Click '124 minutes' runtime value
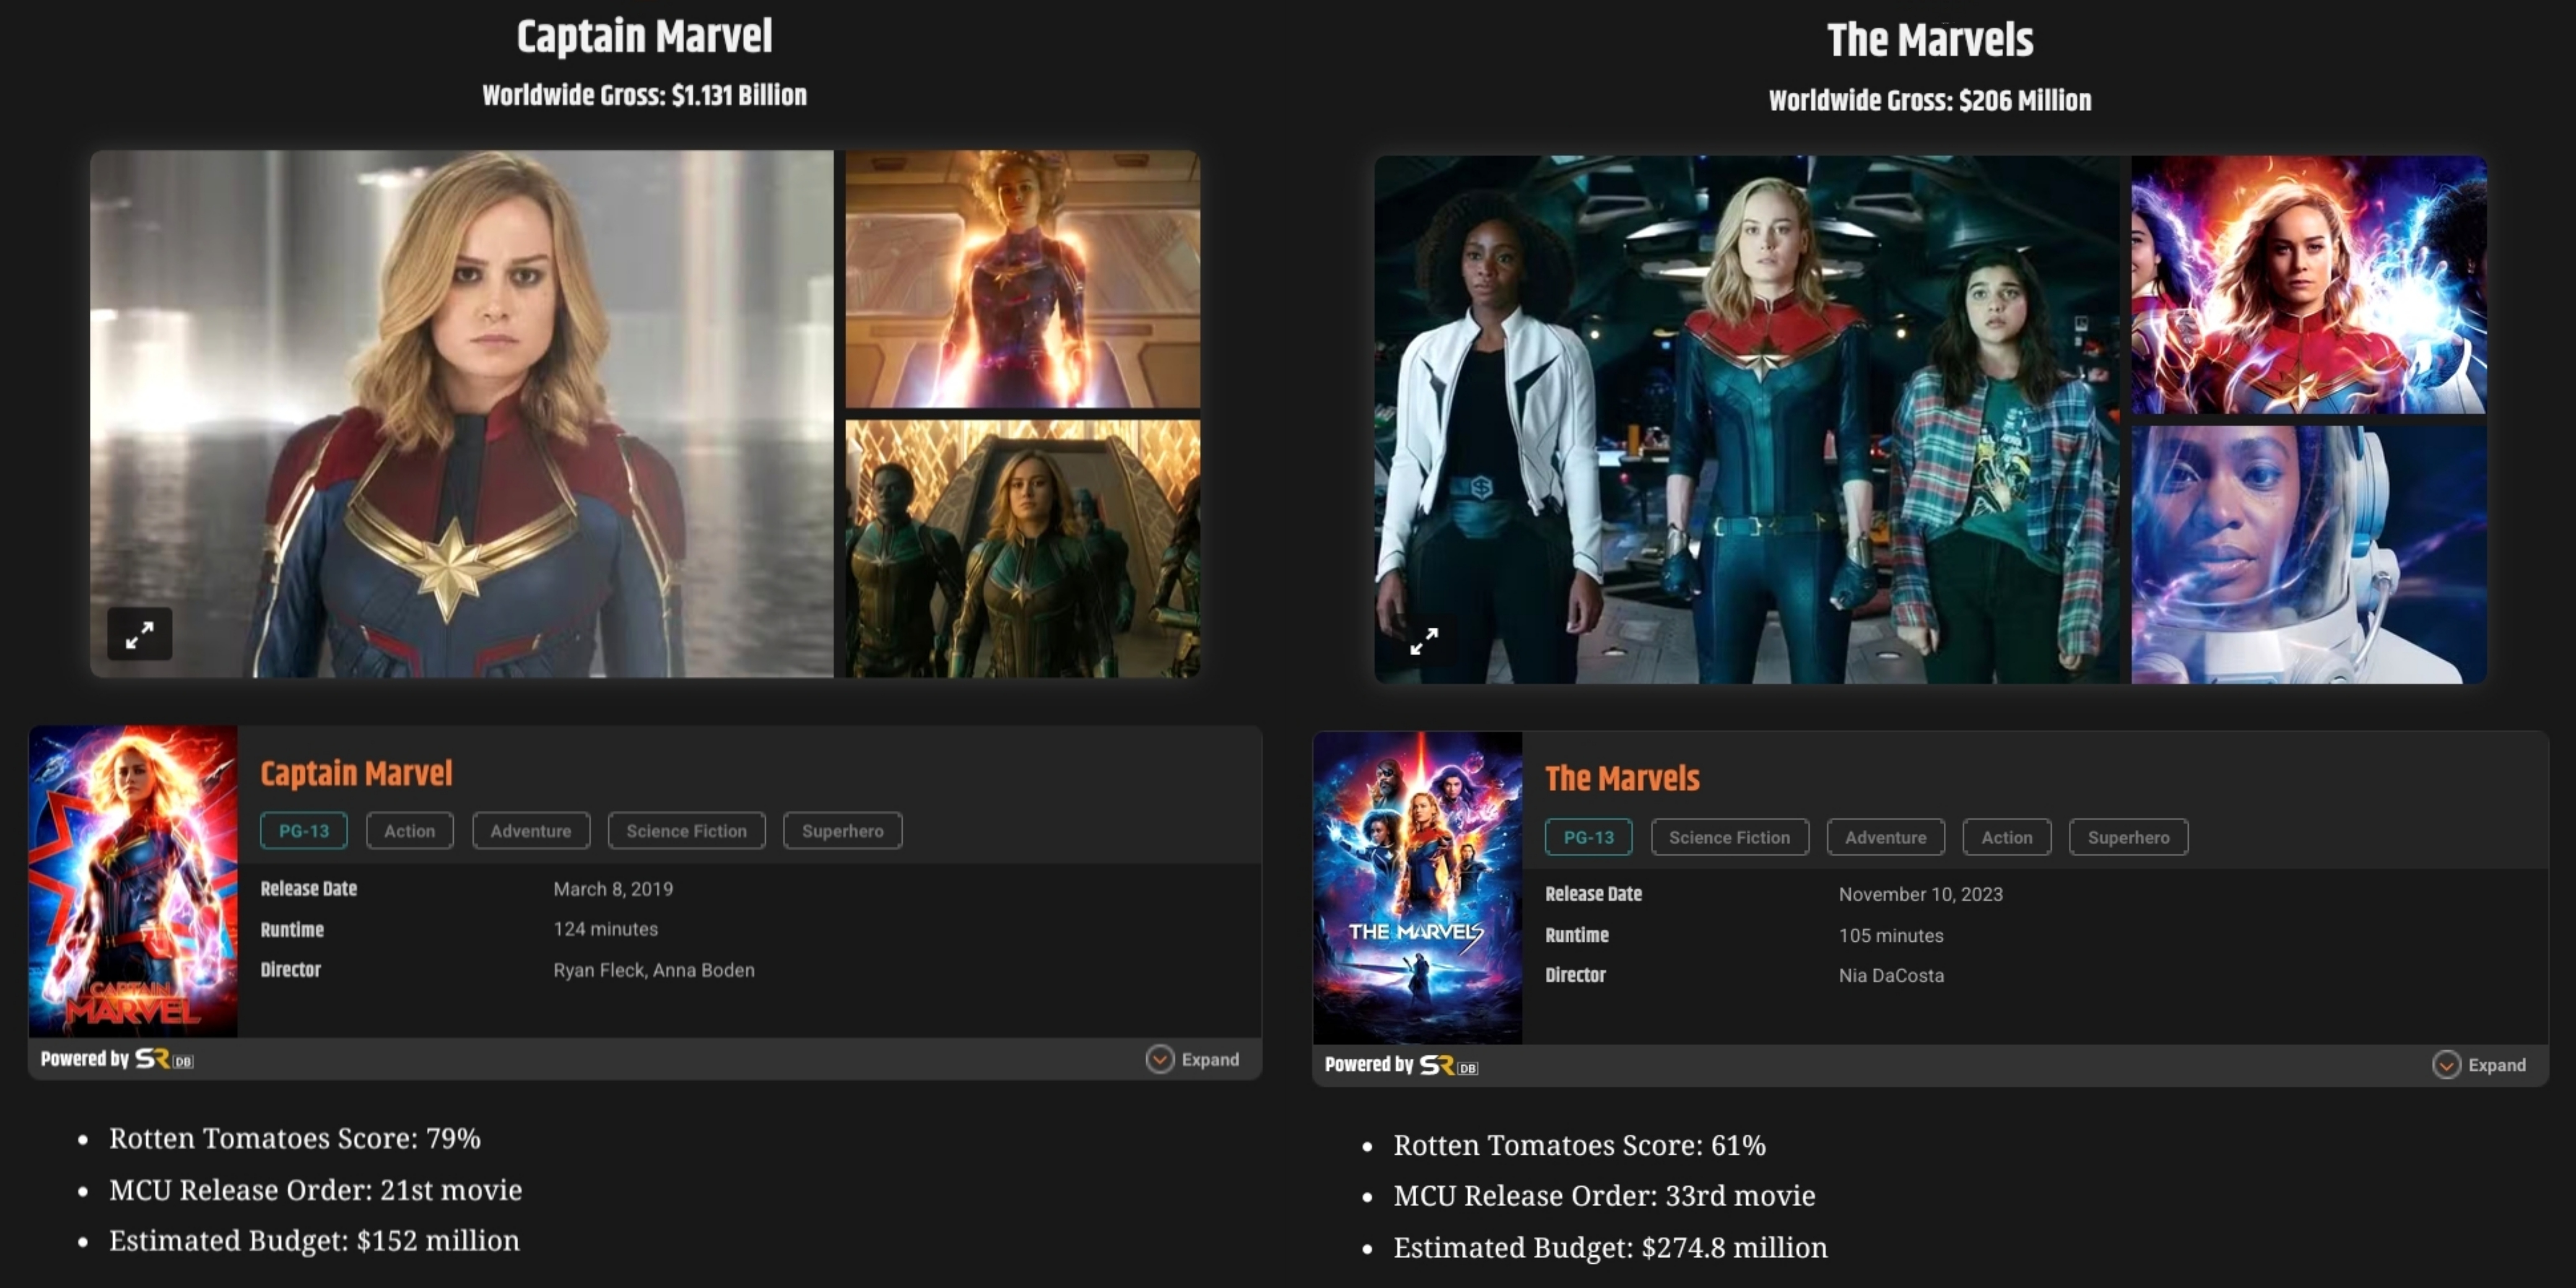This screenshot has width=2576, height=1288. 605,929
